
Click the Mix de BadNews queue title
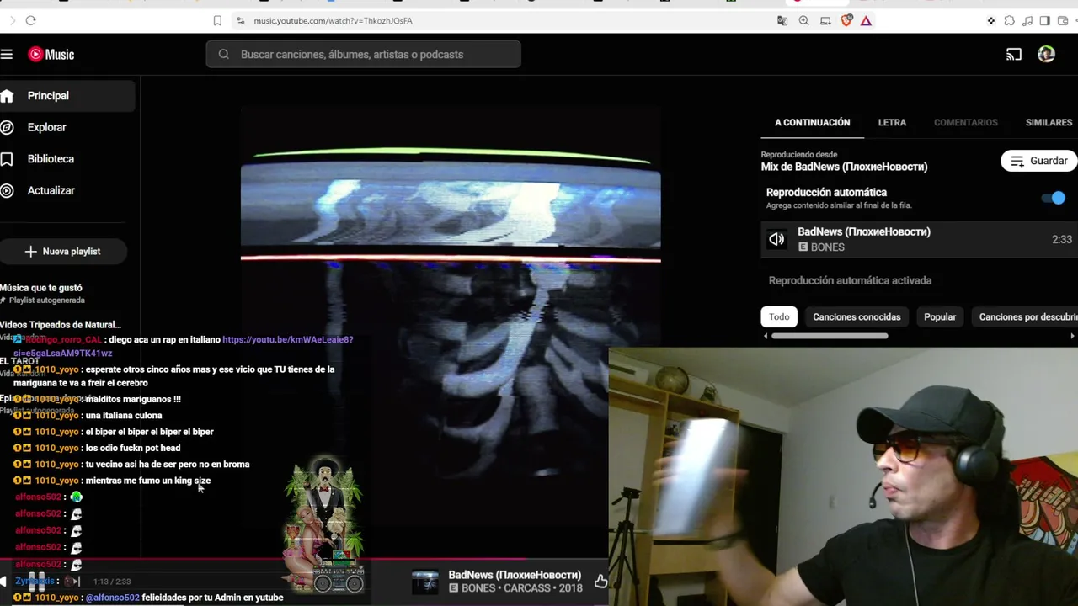844,167
